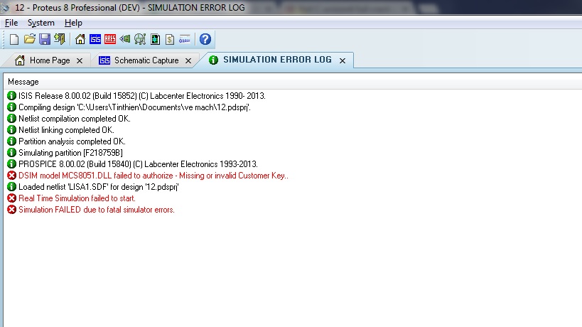Image resolution: width=582 pixels, height=327 pixels.
Task: Select the Simulating partition [F218759B] line
Action: click(x=70, y=153)
